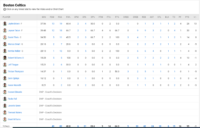Click Kemba Walker's player headshot

click(x=5, y=51)
